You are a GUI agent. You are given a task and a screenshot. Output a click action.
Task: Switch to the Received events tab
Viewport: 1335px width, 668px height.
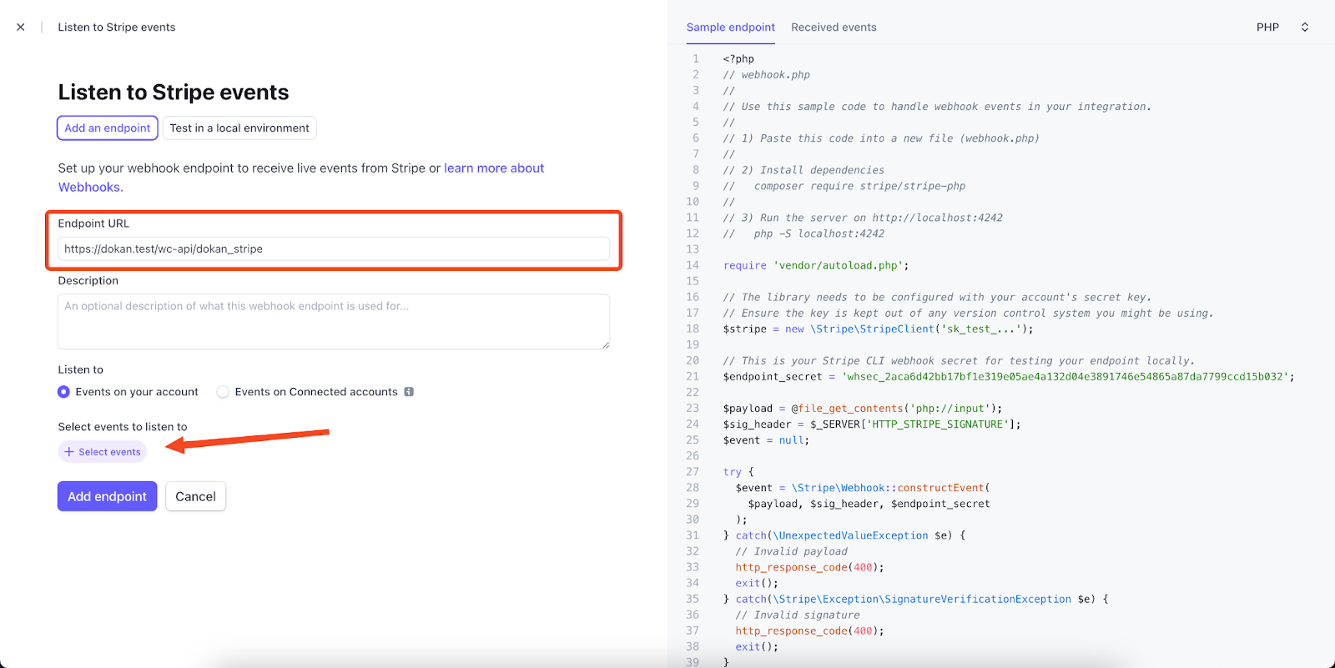point(834,28)
